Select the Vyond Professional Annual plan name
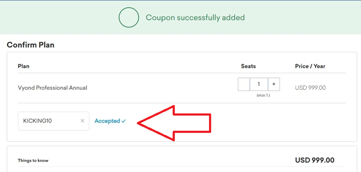Viewport: 361px width, 172px height. point(53,87)
